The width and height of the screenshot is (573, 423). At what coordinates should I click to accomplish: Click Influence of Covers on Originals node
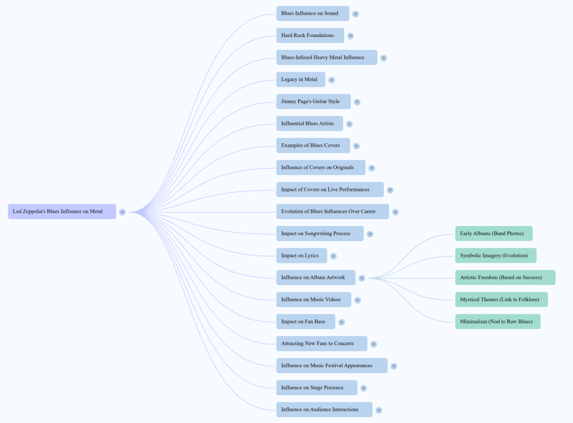[321, 167]
